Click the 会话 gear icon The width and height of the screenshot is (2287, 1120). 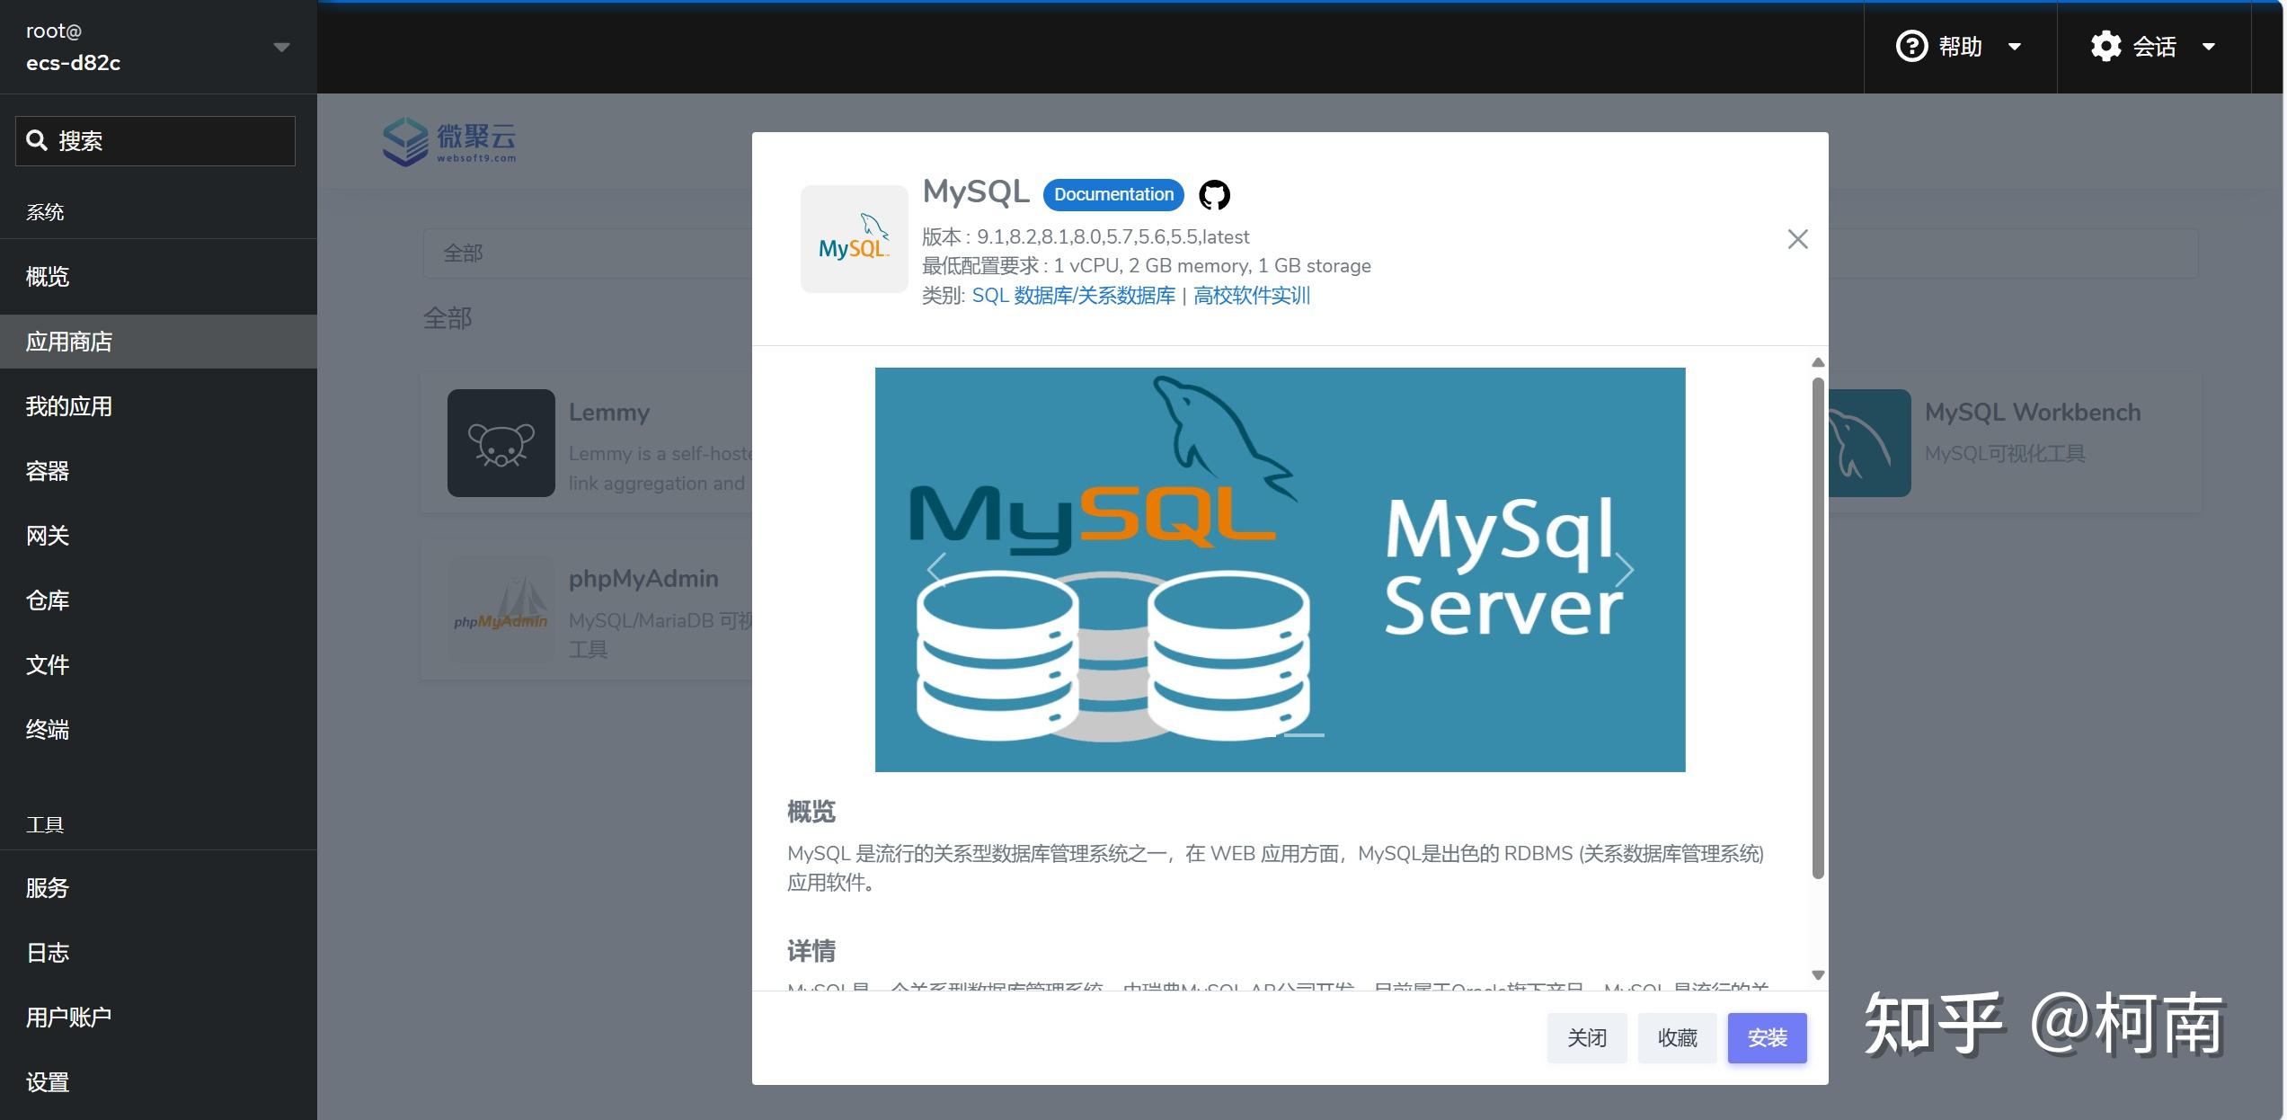(x=2105, y=46)
